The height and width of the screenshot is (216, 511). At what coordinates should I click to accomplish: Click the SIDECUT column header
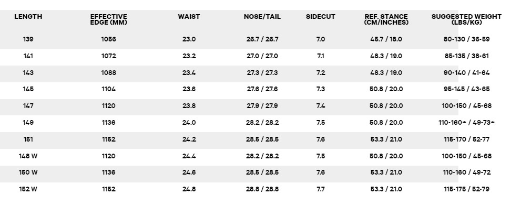[320, 17]
